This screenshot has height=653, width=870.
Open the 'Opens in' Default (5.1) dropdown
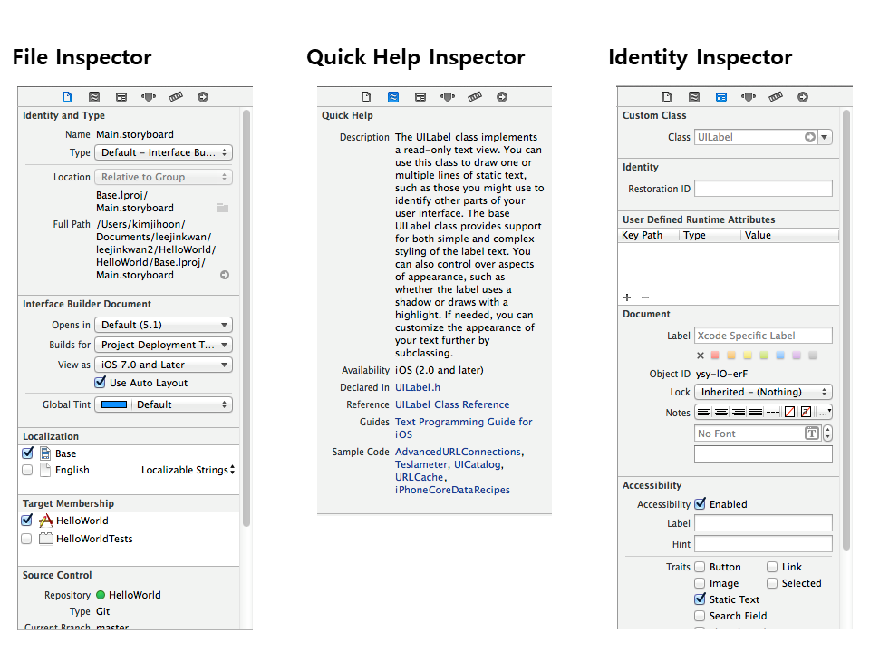(x=163, y=325)
